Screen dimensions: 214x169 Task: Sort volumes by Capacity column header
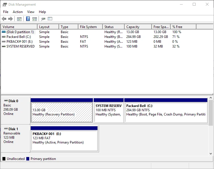point(133,27)
